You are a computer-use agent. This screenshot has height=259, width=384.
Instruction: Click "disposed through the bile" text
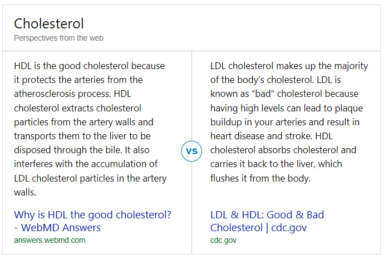pyautogui.click(x=68, y=150)
